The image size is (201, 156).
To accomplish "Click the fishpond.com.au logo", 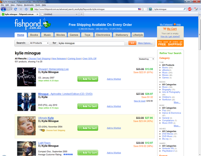I will click(x=33, y=24).
